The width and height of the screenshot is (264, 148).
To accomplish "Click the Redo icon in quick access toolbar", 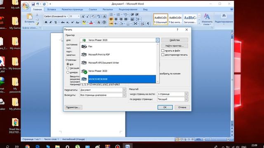I will point(44,4).
